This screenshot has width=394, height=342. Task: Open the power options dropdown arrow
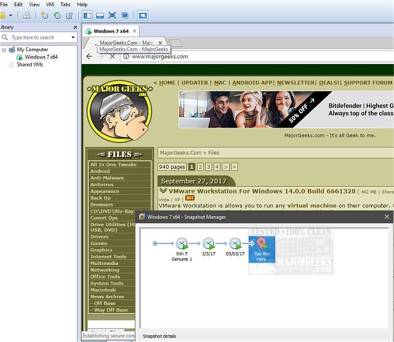coord(10,15)
